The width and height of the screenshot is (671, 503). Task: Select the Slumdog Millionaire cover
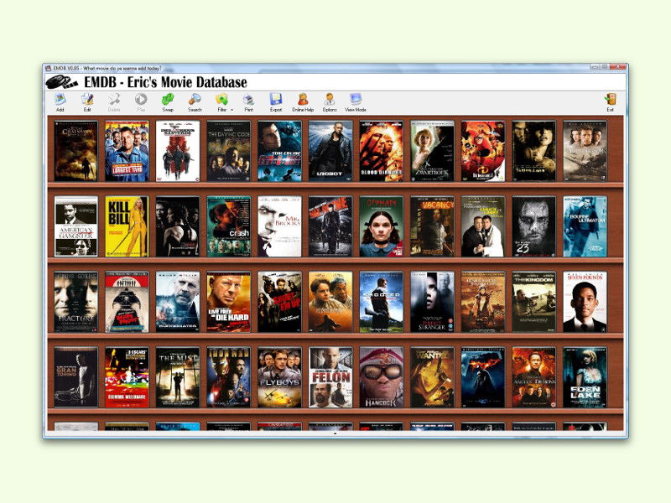[127, 377]
